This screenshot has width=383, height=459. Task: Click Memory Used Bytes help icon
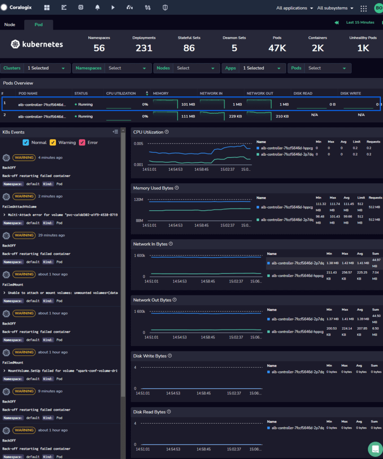pos(177,188)
